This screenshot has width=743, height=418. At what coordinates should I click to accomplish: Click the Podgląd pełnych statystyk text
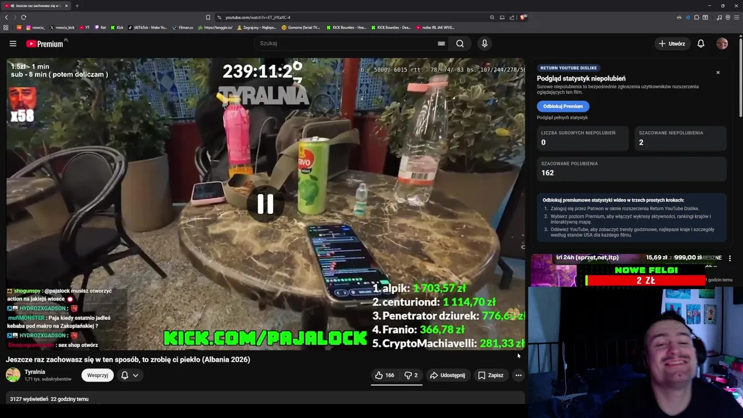562,118
